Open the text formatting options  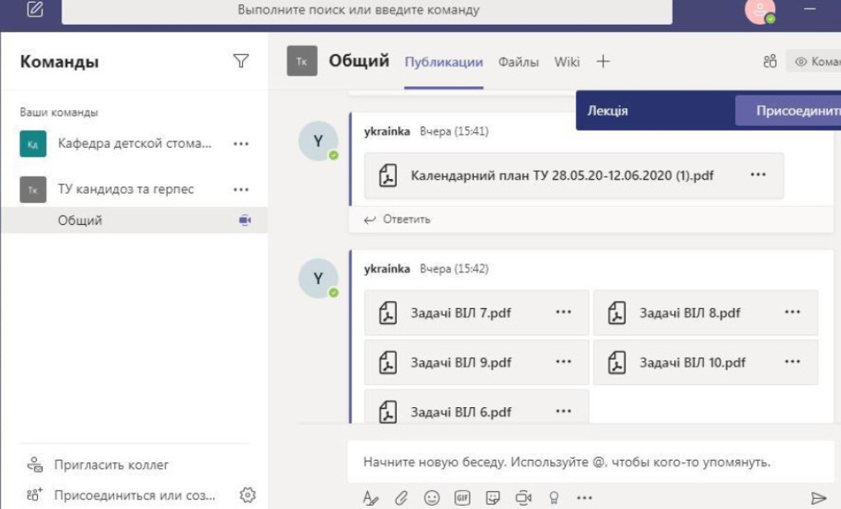(371, 498)
